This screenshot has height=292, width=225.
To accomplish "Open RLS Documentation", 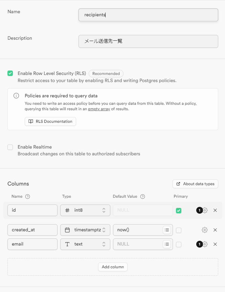I will (x=50, y=121).
